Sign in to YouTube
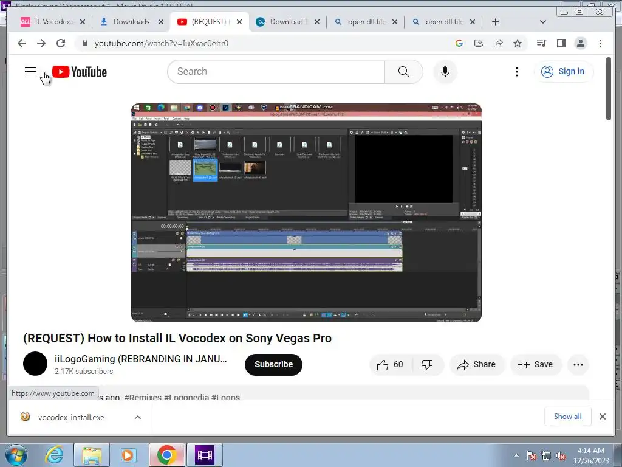This screenshot has height=467, width=622. pyautogui.click(x=563, y=72)
